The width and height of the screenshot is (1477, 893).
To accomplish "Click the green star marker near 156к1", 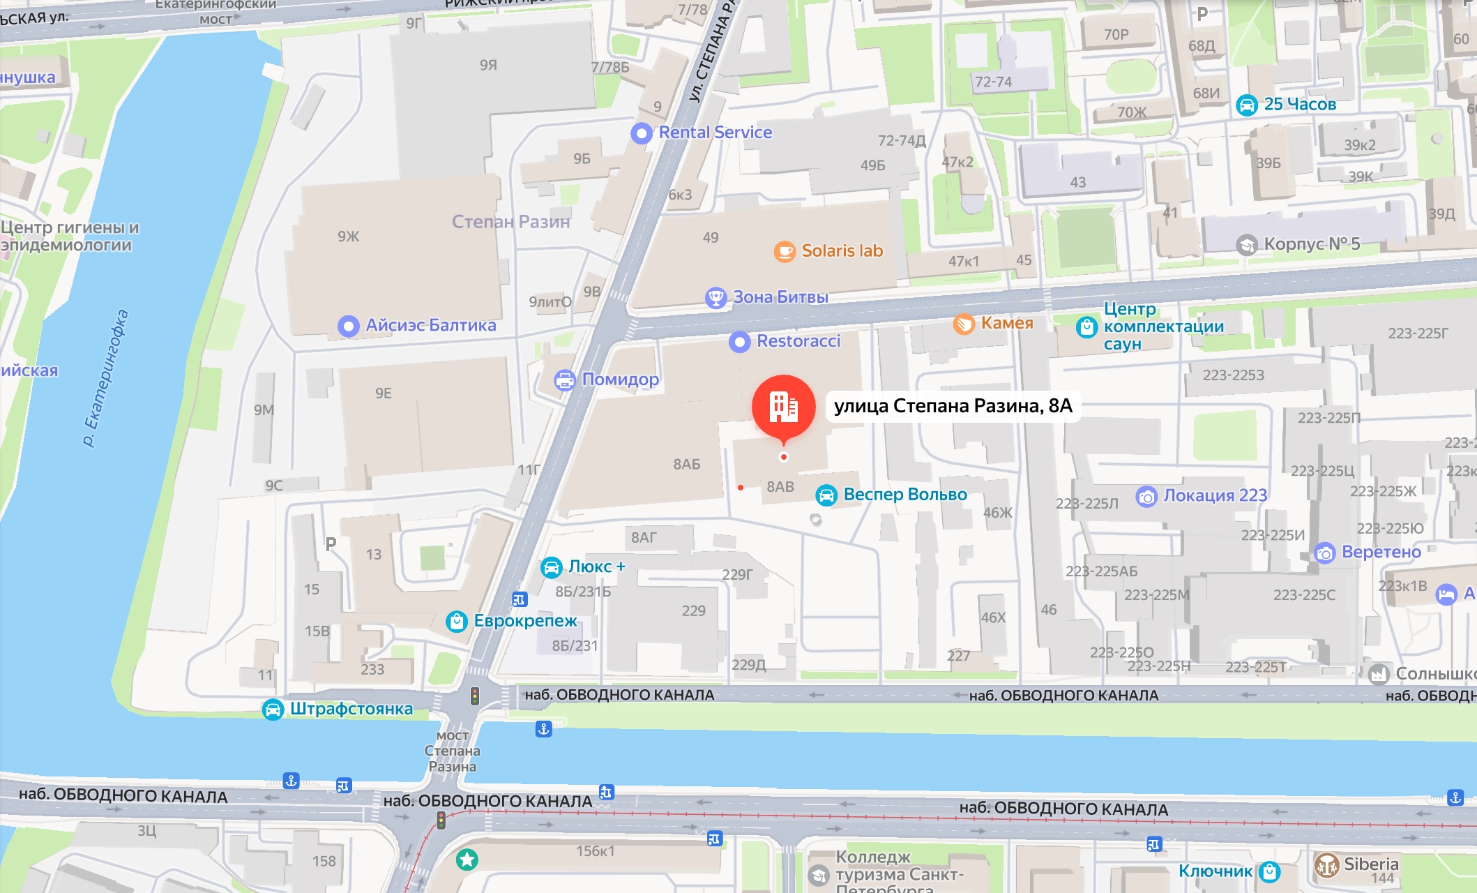I will coord(467,860).
